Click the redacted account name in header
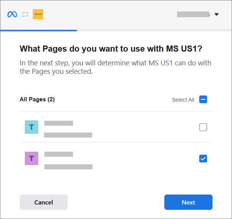 [193, 15]
